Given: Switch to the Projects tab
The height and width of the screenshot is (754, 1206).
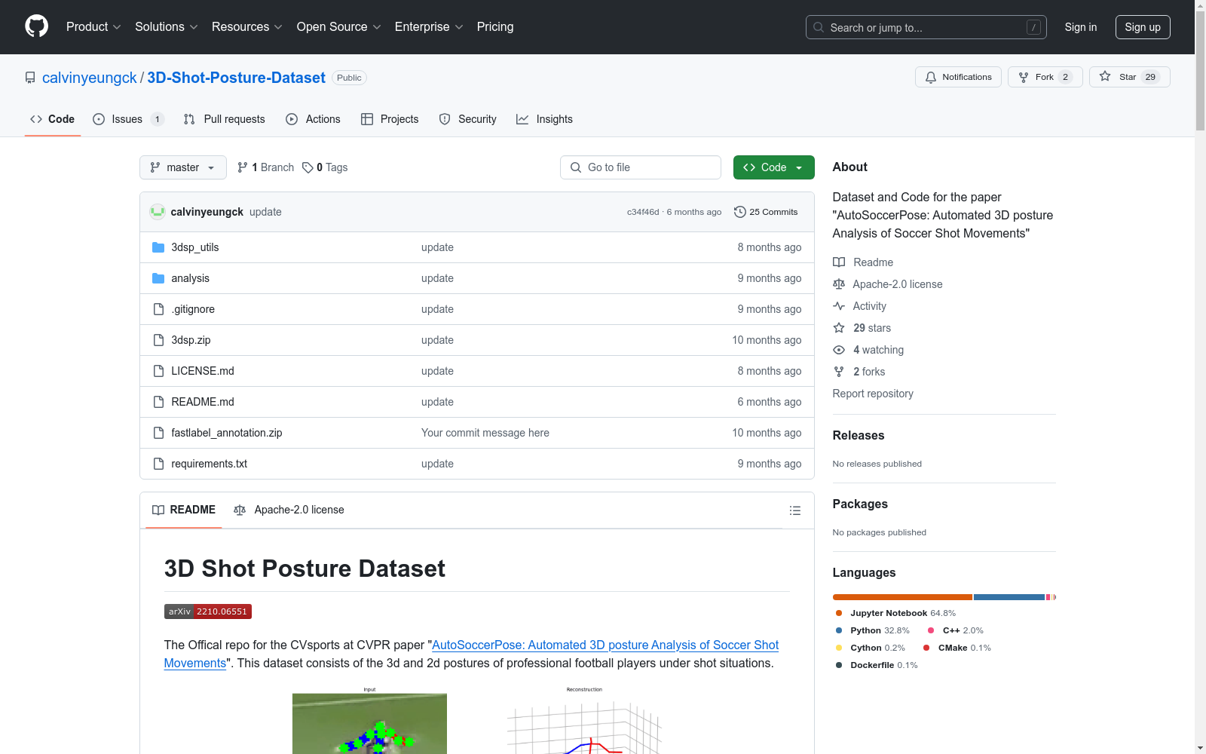Looking at the screenshot, I should pyautogui.click(x=390, y=119).
